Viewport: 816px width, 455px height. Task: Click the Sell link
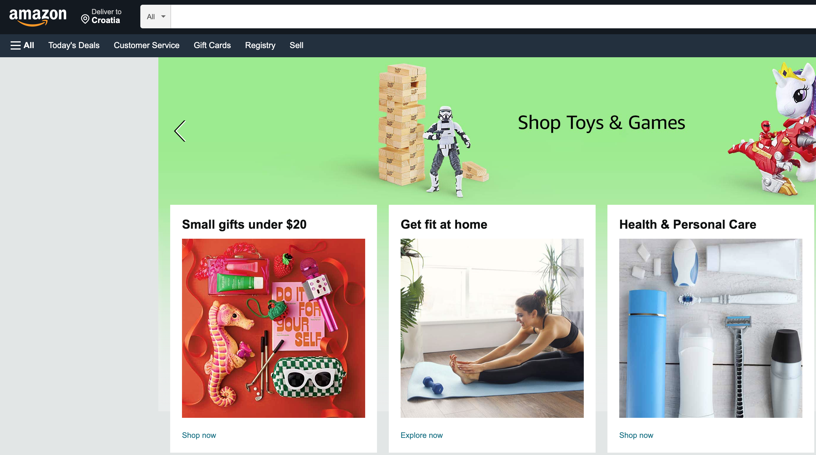[x=296, y=45]
